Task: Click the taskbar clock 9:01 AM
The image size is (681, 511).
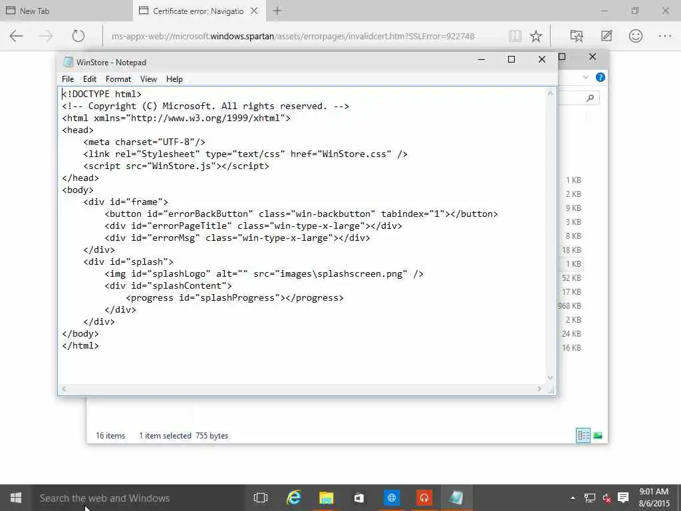Action: pos(654,492)
